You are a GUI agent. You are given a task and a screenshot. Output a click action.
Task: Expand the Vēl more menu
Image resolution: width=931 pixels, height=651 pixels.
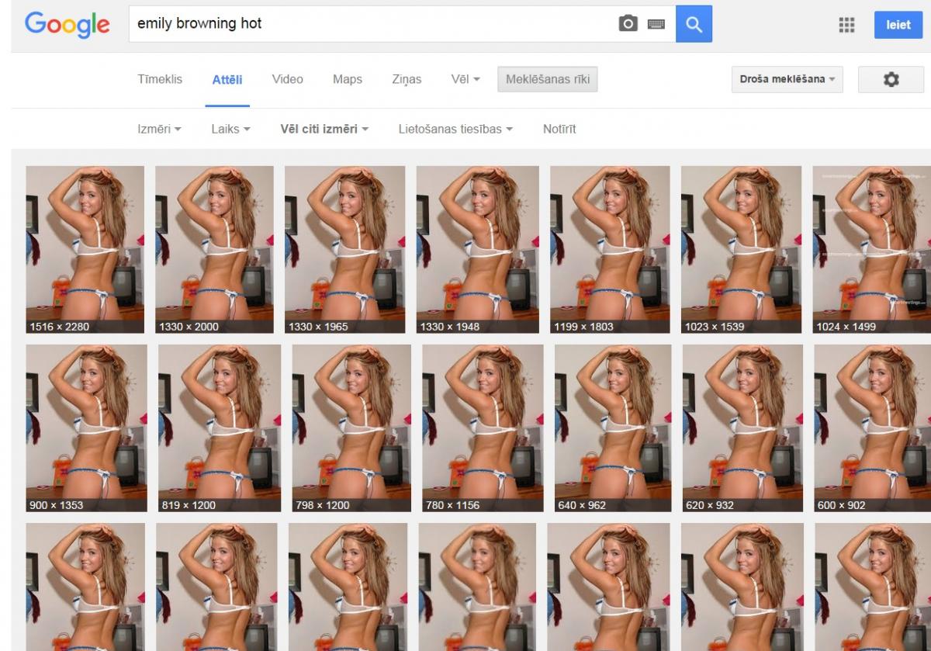click(x=465, y=79)
